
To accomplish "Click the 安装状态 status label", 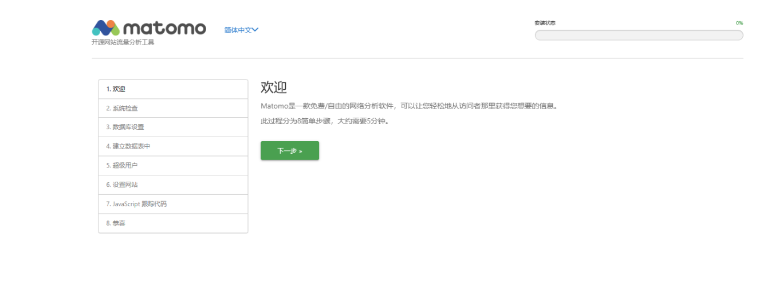I will (545, 23).
